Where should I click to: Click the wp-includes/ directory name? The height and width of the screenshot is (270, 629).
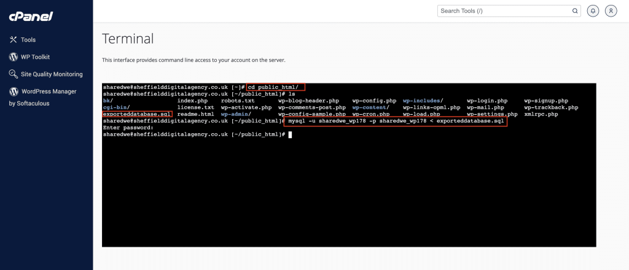[x=423, y=101]
